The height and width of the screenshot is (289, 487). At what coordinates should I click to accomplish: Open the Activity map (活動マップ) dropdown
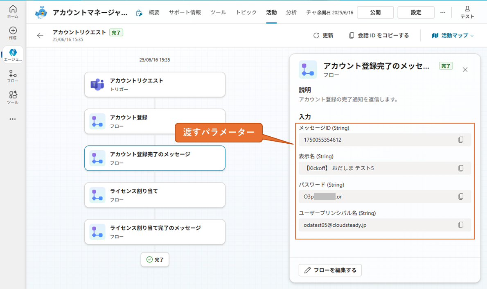click(453, 36)
